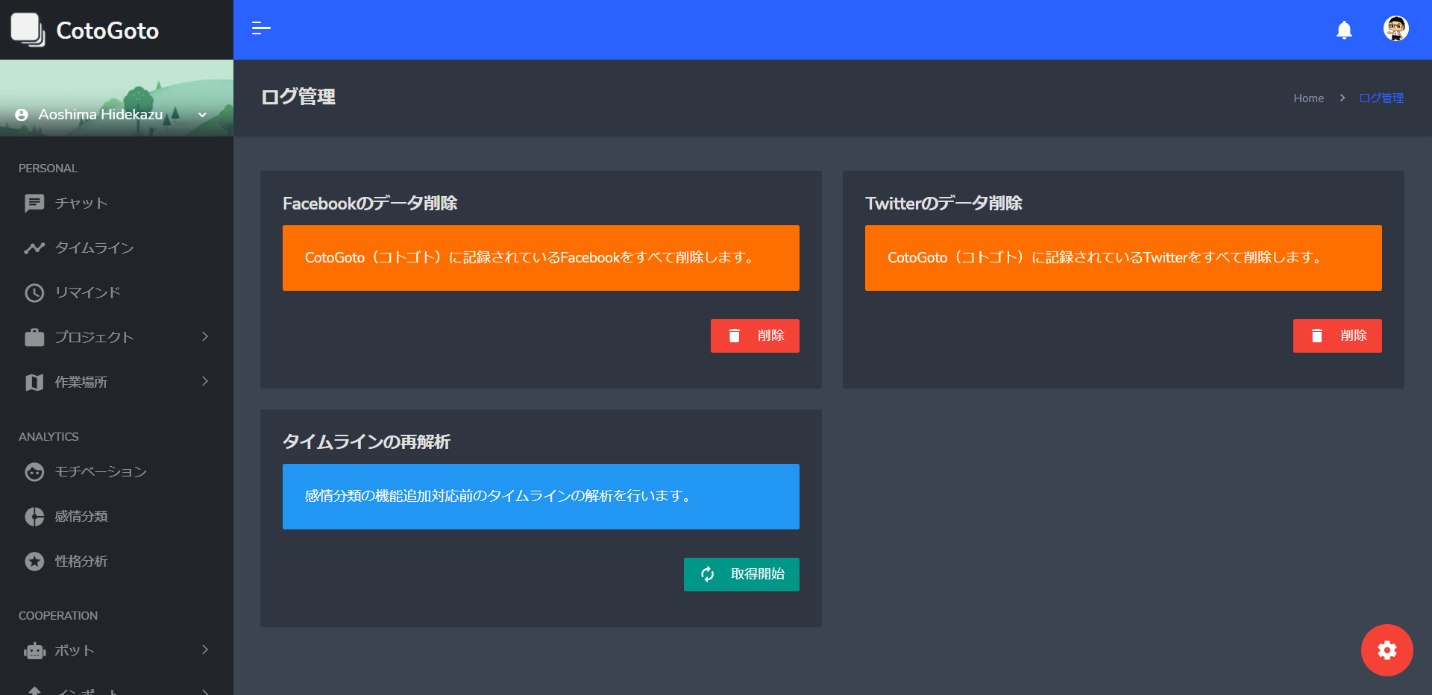Open the user avatar menu
Viewport: 1432px width, 695px height.
pos(1395,29)
